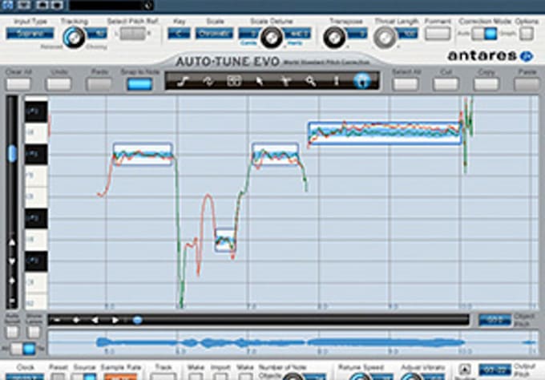Click the vertical pitch scroll slider handle
This screenshot has width=545, height=380.
(x=12, y=153)
